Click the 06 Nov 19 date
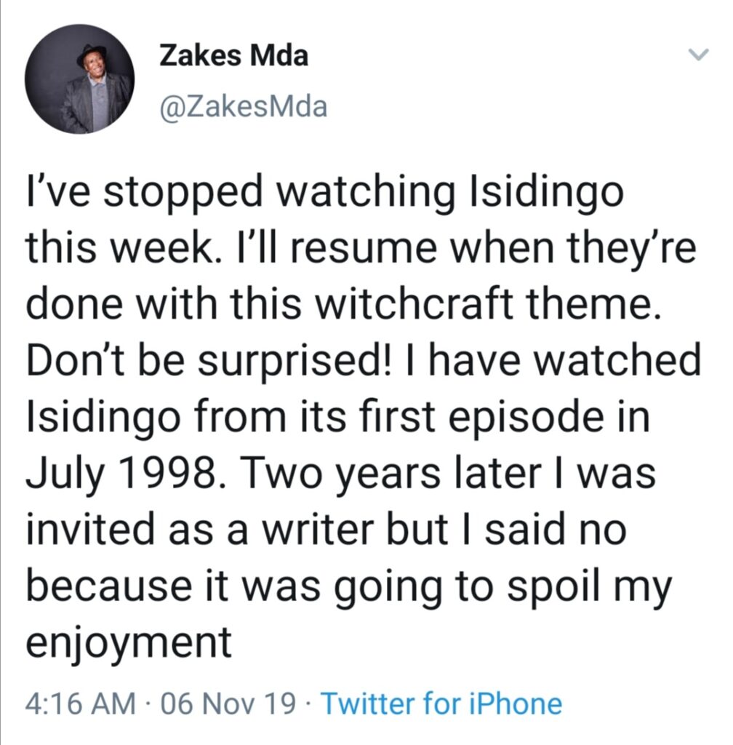The image size is (733, 745). pos(228,704)
